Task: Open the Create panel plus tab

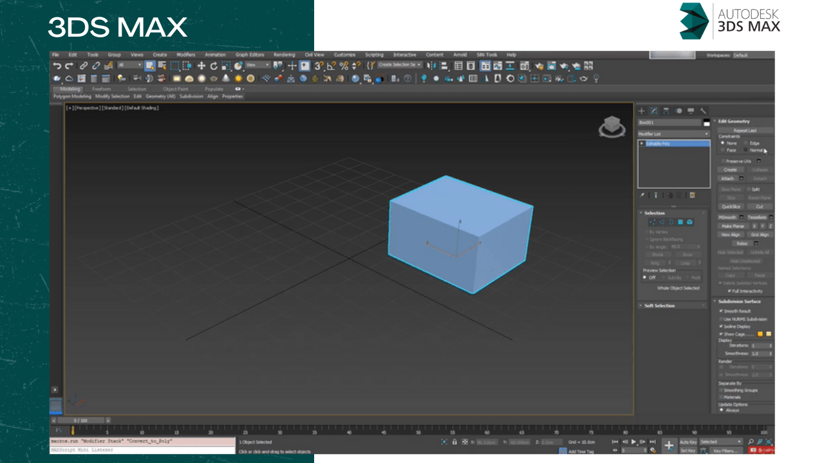Action: [641, 111]
